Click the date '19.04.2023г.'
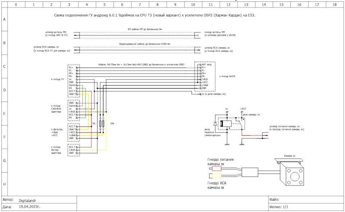 point(29,207)
